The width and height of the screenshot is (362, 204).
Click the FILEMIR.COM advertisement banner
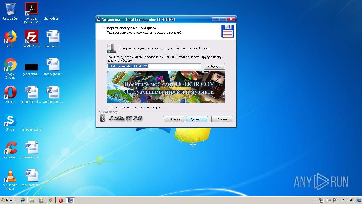tap(166, 87)
